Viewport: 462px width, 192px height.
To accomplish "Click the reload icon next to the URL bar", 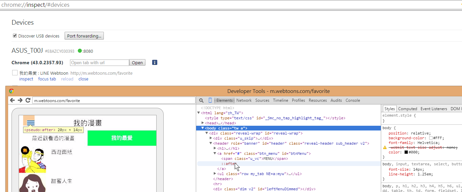I will coord(28,100).
